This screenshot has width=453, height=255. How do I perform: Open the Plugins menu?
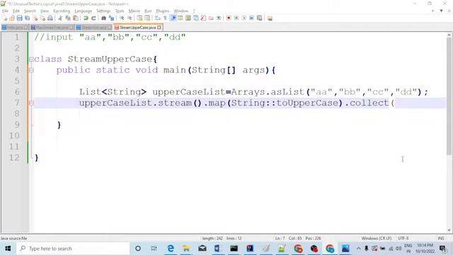[162, 11]
